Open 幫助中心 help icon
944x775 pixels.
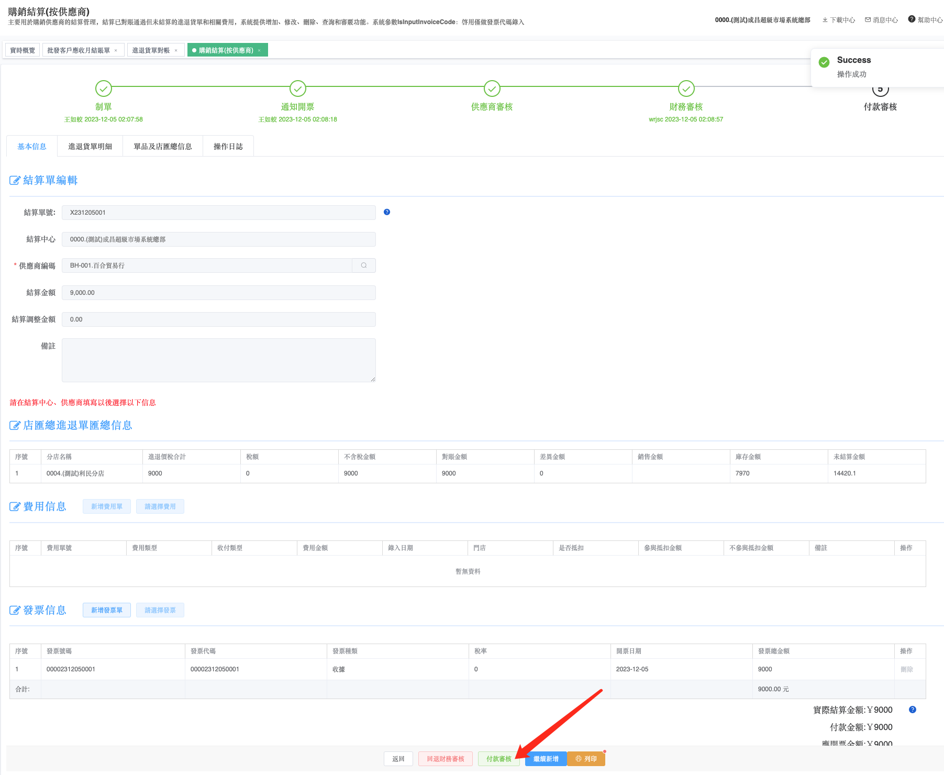[x=912, y=19]
